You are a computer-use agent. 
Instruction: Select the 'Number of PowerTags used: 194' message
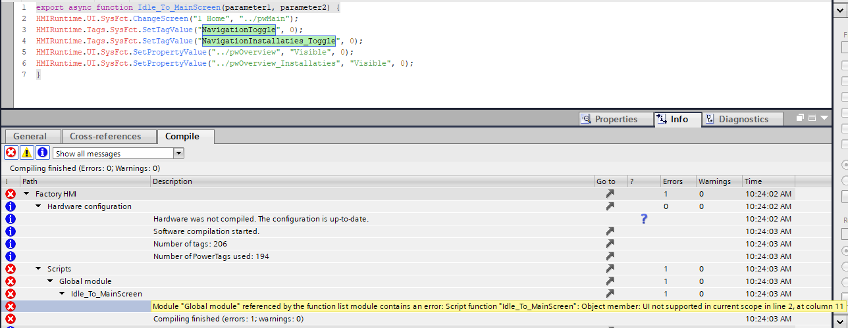pos(211,256)
